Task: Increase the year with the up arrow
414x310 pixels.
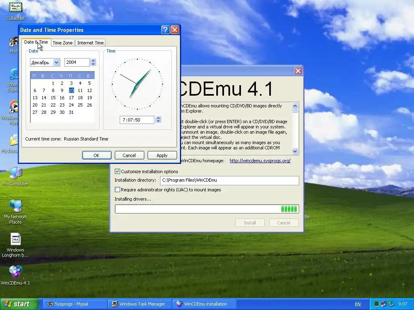Action: 93,61
